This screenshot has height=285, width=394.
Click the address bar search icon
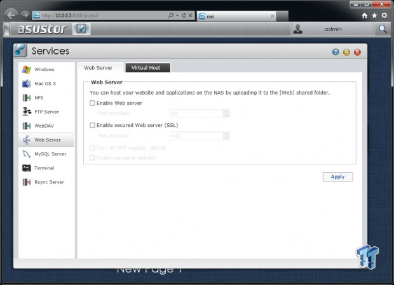click(171, 15)
